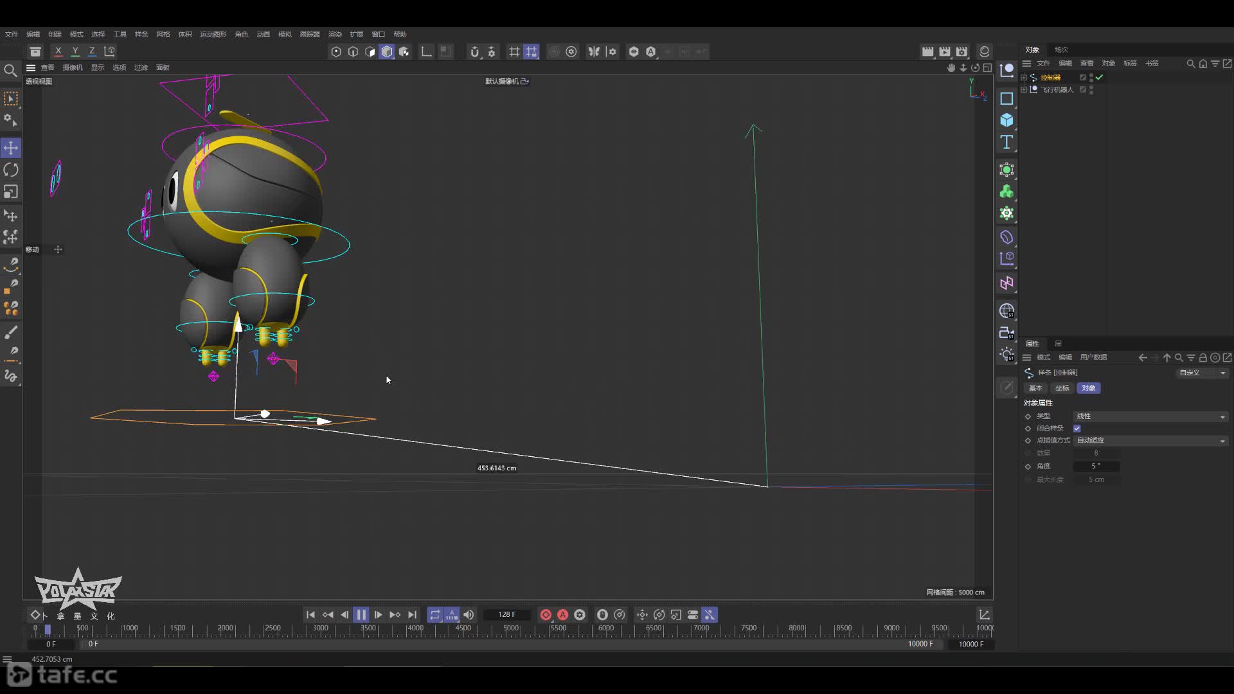The width and height of the screenshot is (1234, 694).
Task: Open the timeline dope sheet icon
Action: 984,615
